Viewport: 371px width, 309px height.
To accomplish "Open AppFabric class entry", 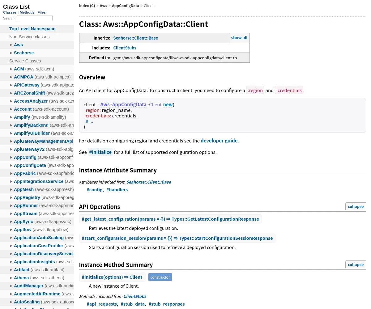I will (25, 173).
